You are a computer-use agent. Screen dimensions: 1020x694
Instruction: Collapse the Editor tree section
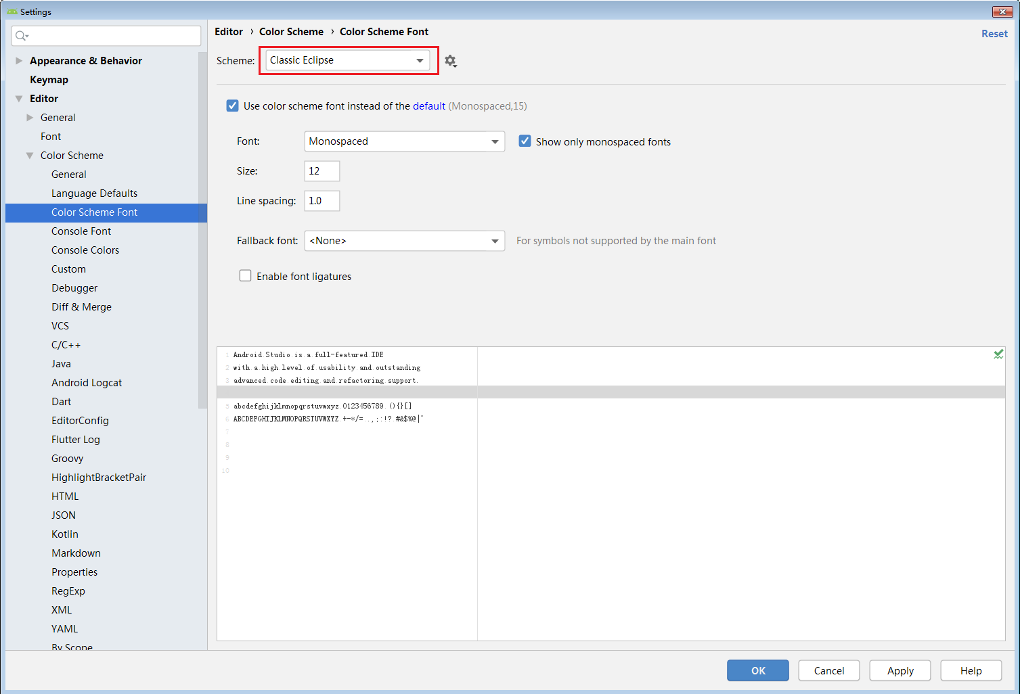[x=19, y=99]
